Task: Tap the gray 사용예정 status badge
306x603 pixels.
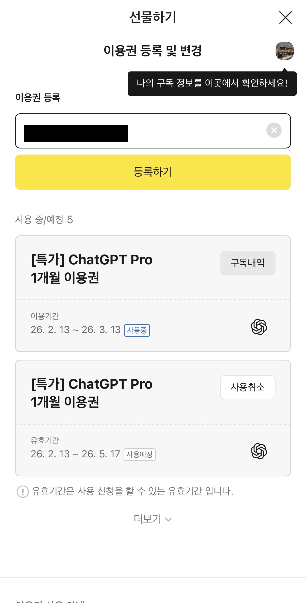Action: (140, 455)
